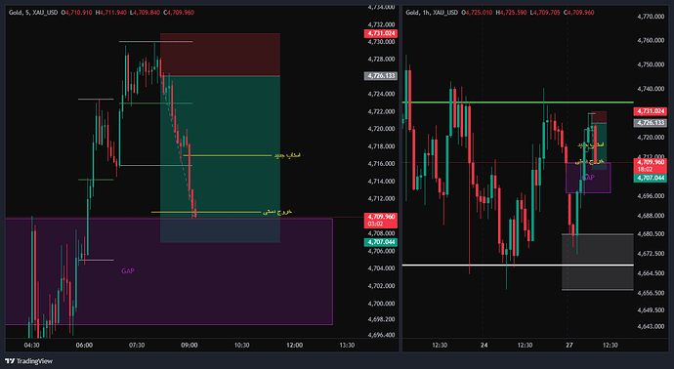Viewport: 674px width, 369px height.
Task: Select red stop-loss zone of 5-minute short position
Action: click(220, 54)
